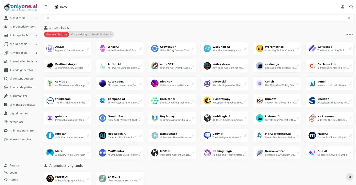Open the botowski robot icon
The height and width of the screenshot is (185, 356).
[207, 83]
